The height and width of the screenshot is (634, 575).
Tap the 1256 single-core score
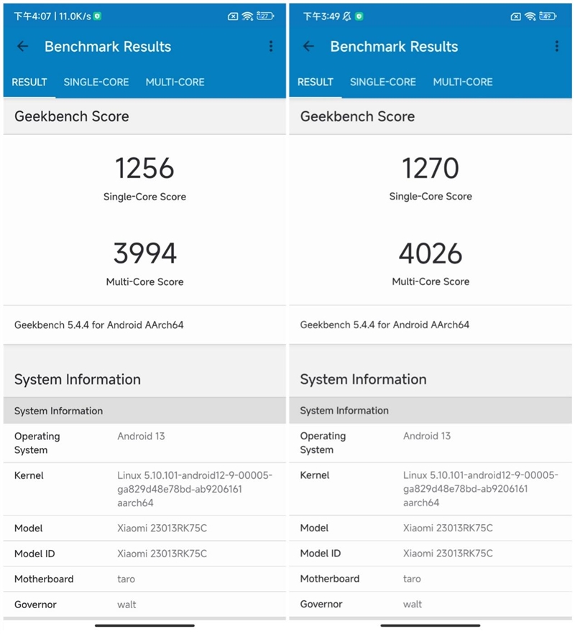[144, 168]
